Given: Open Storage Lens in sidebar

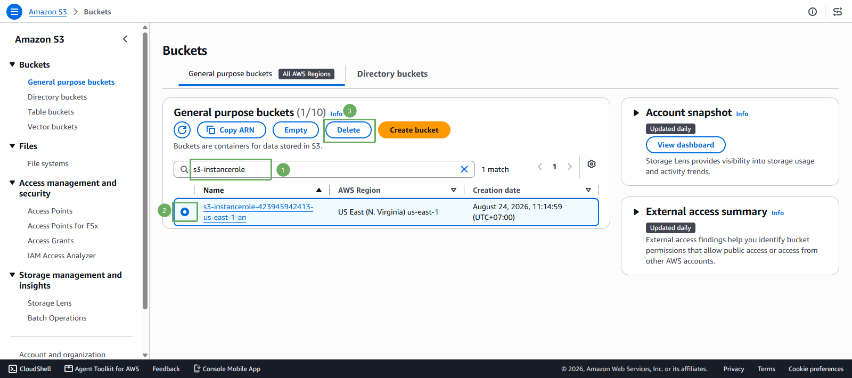Looking at the screenshot, I should tap(50, 303).
